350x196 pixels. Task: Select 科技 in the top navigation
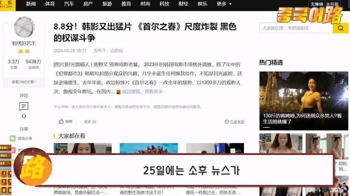164,4
